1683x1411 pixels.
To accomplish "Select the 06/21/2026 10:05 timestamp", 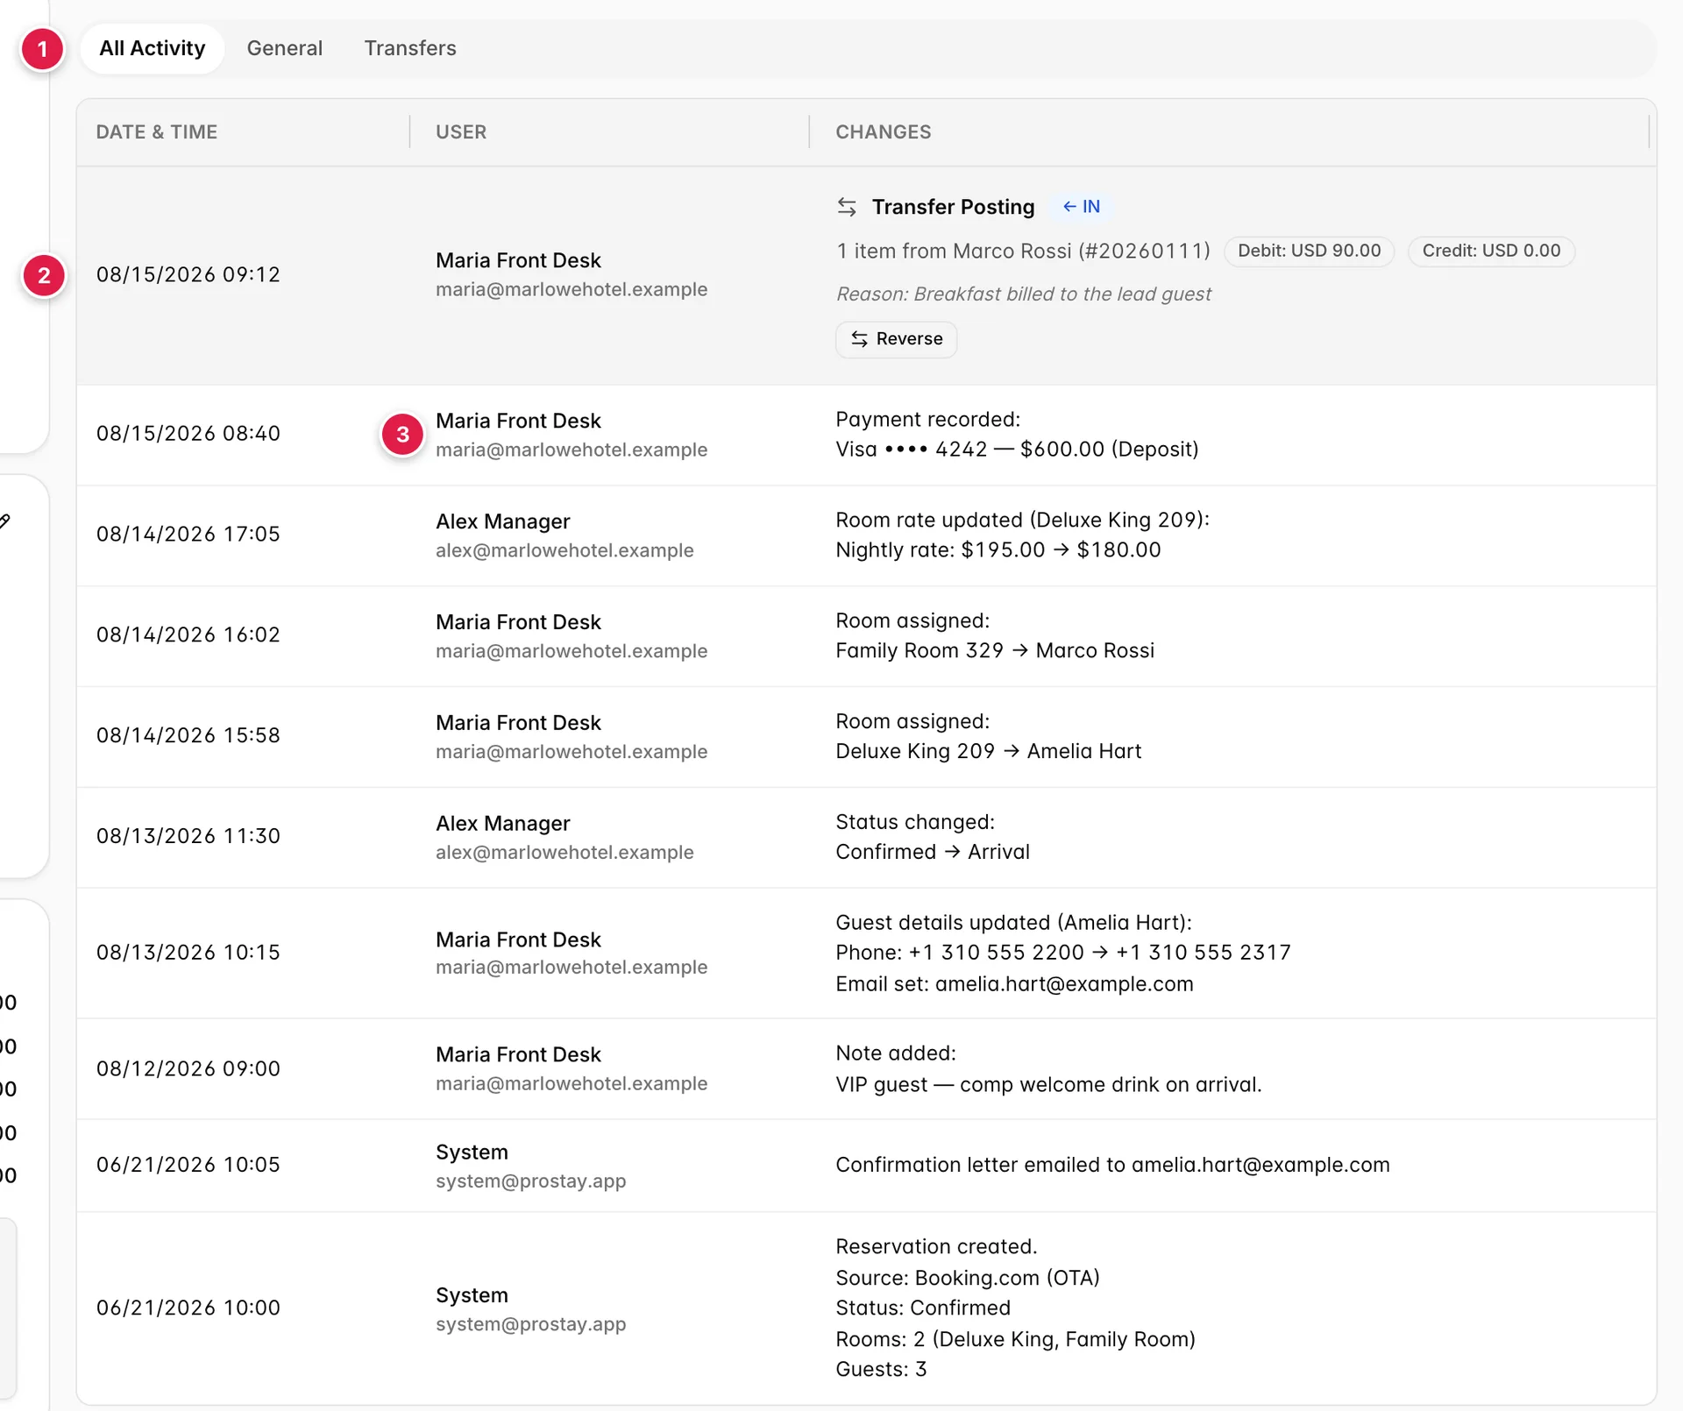I will [x=188, y=1165].
